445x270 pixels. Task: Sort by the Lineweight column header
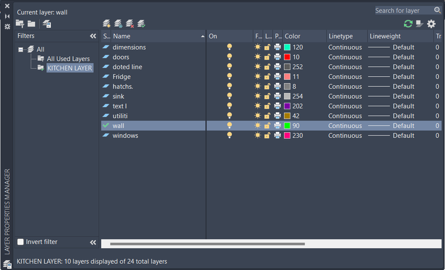[x=400, y=36]
